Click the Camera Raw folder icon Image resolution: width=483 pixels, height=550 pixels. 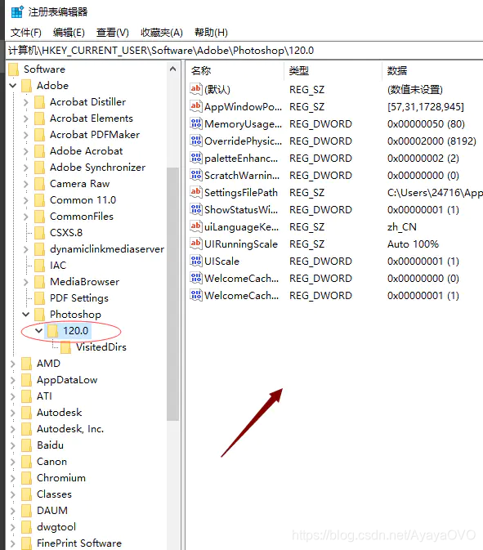[40, 183]
